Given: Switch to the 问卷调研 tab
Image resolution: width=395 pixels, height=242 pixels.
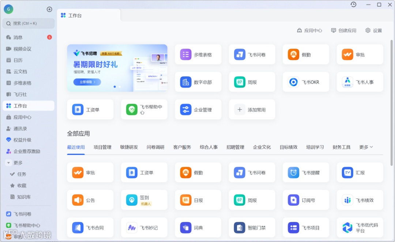Looking at the screenshot, I should 155,147.
